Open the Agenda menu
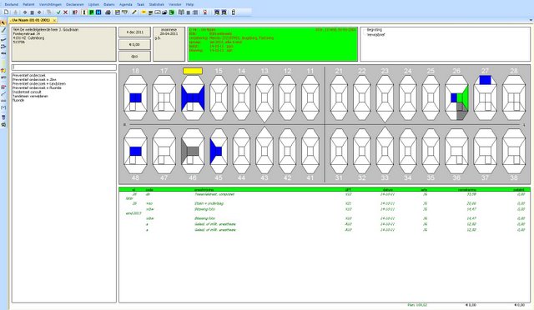 coord(126,4)
